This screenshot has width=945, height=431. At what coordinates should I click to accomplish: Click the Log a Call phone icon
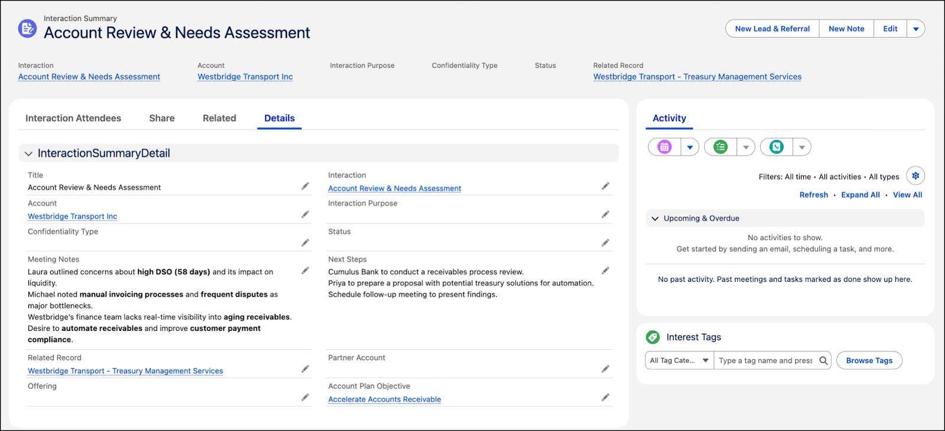(777, 147)
